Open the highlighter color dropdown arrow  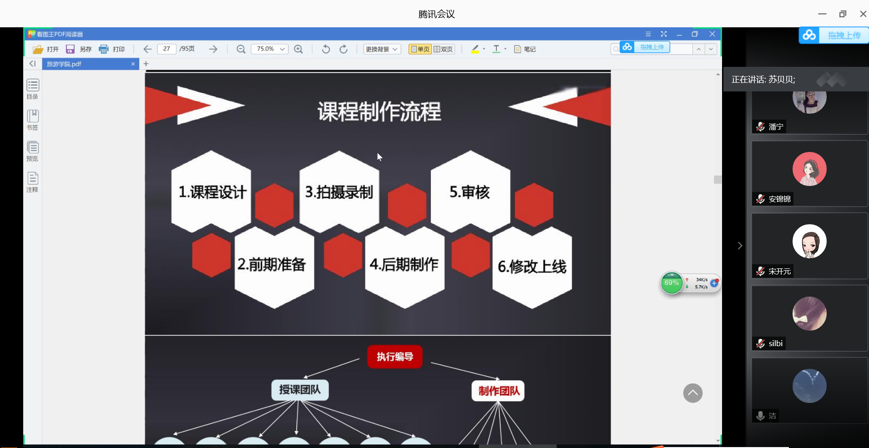(x=484, y=49)
